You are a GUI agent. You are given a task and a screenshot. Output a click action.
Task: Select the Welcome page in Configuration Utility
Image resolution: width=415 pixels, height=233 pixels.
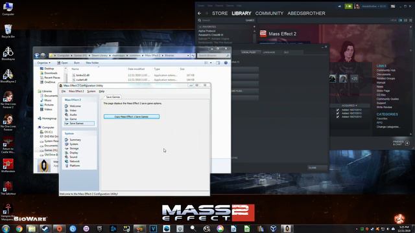75,106
